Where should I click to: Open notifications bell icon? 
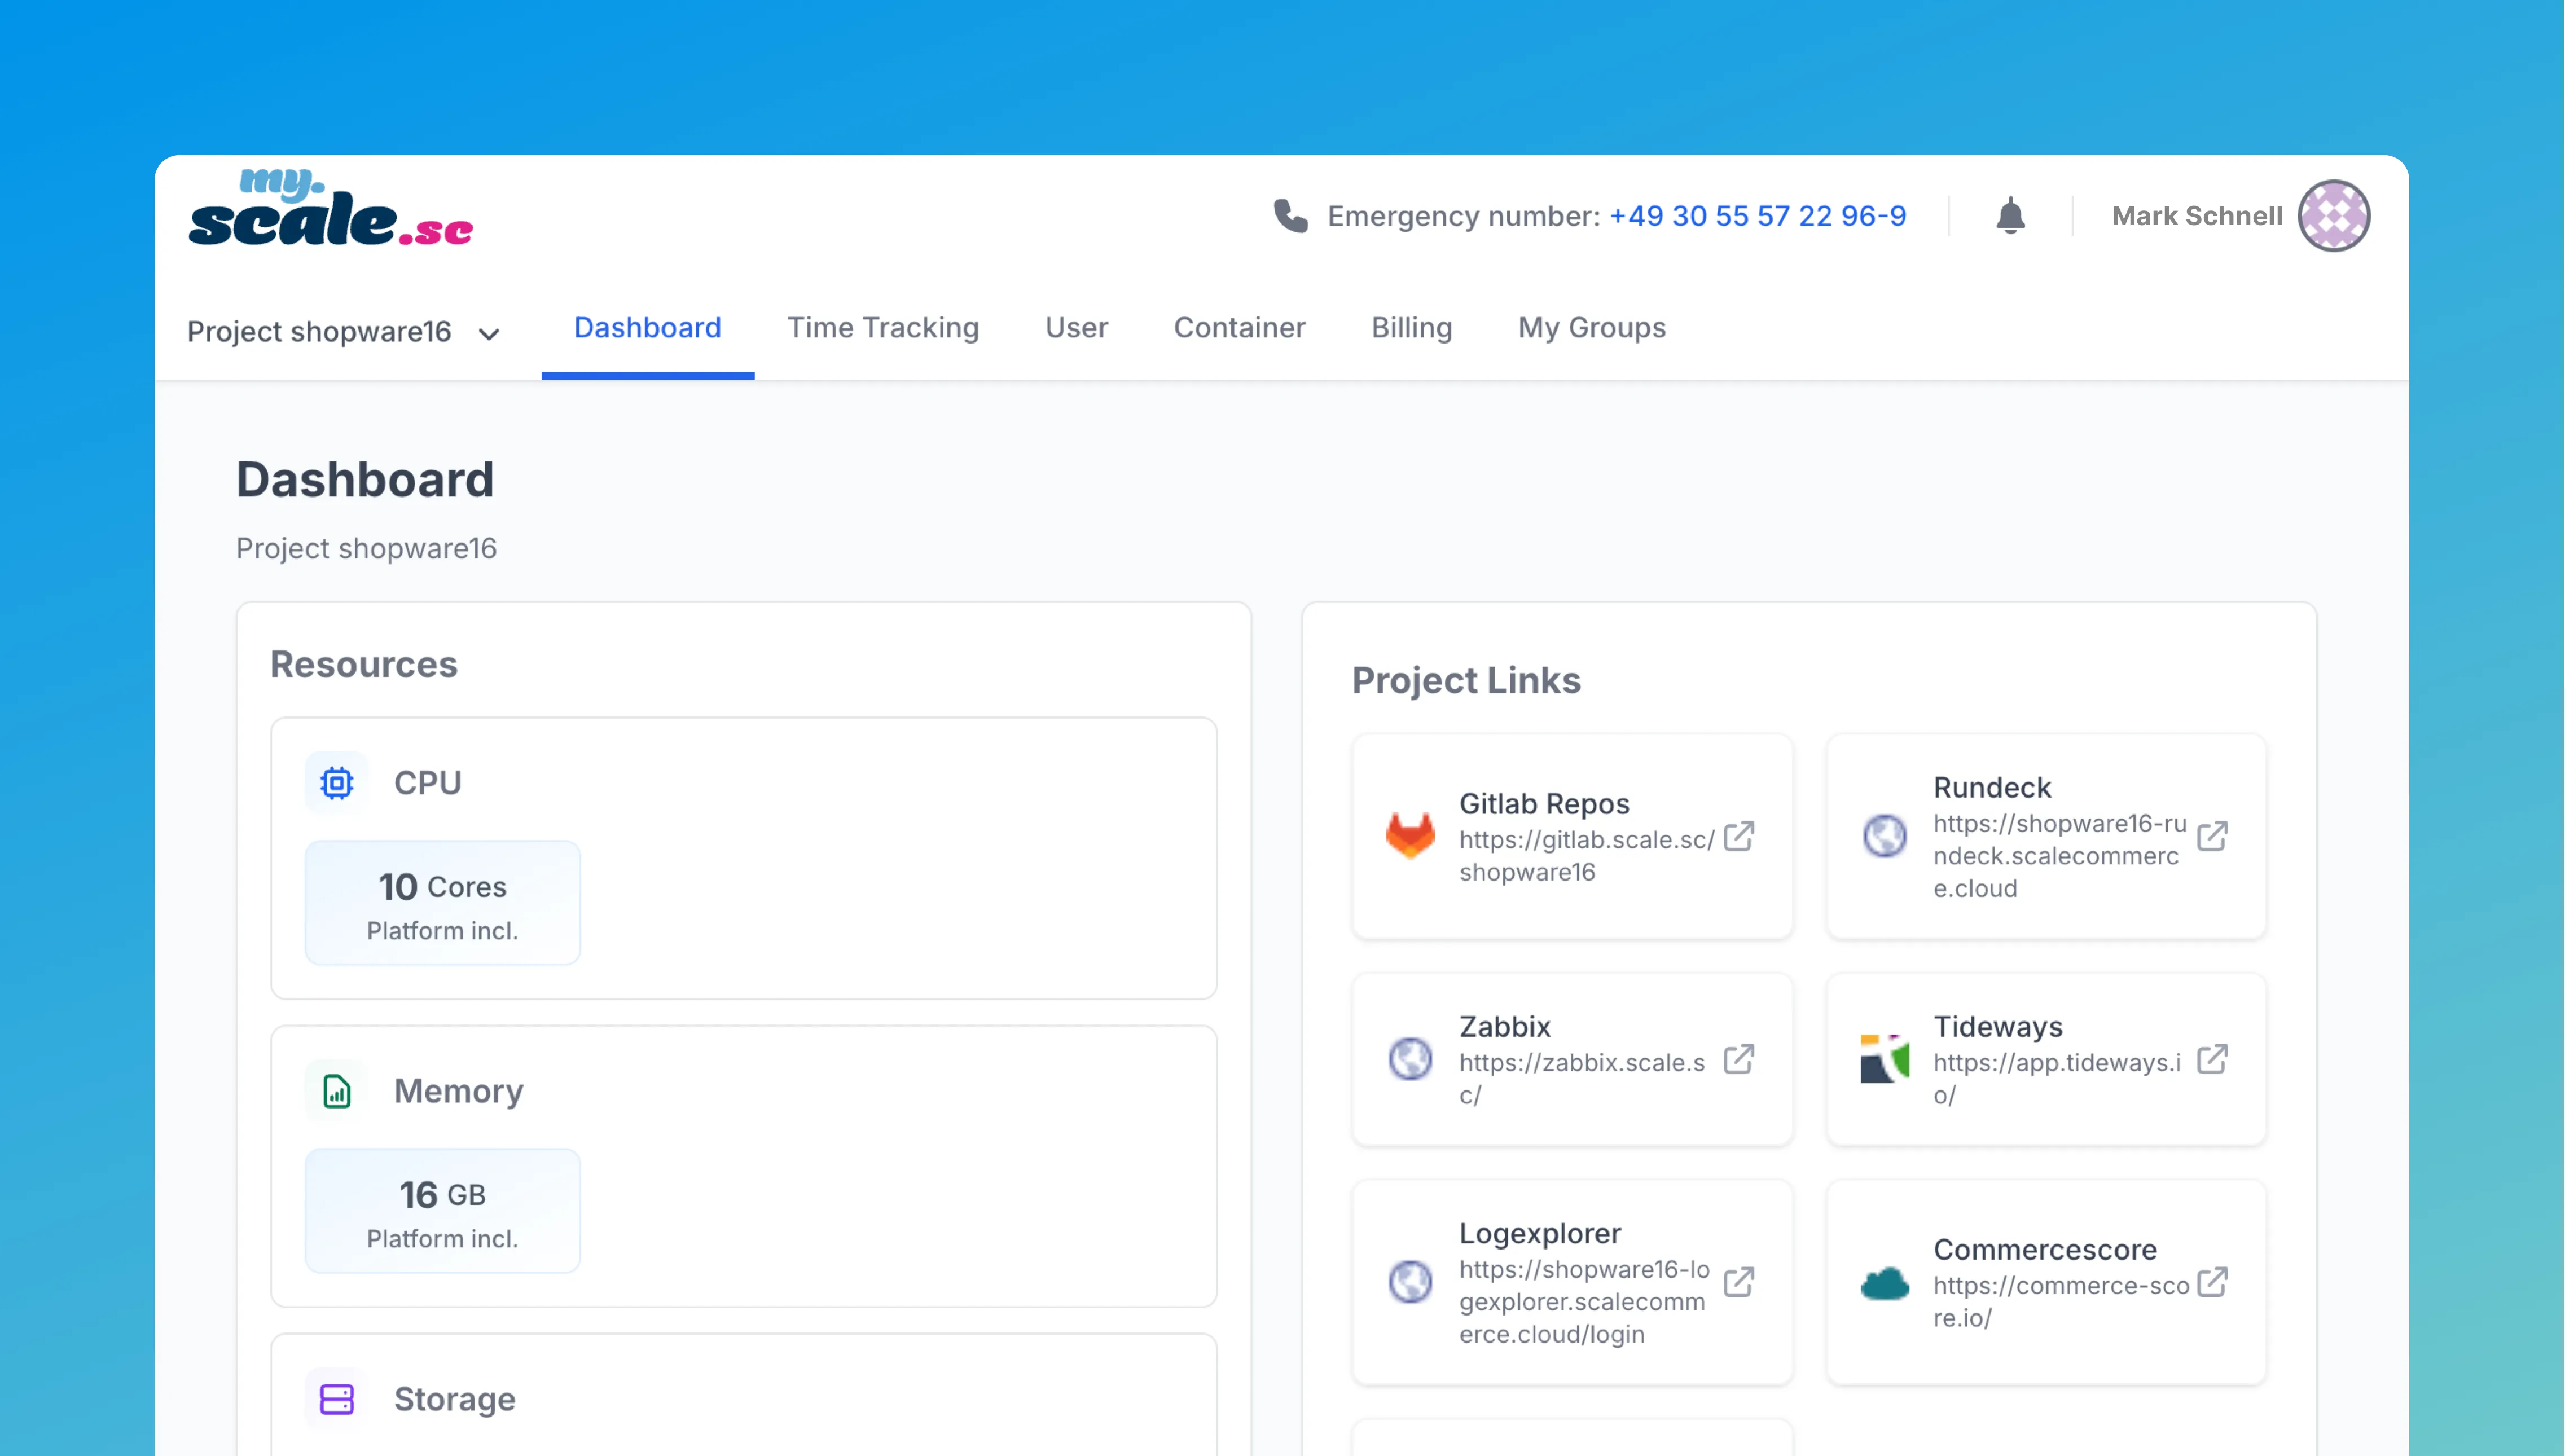(2010, 216)
